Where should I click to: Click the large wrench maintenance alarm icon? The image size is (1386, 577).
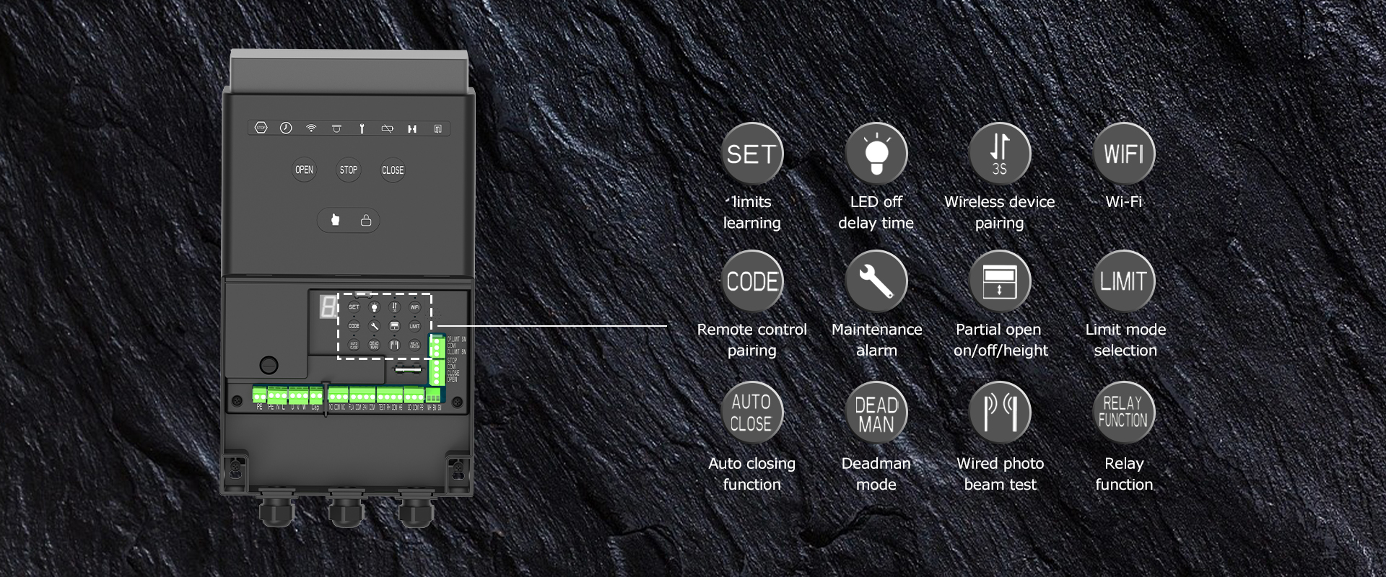tap(876, 281)
